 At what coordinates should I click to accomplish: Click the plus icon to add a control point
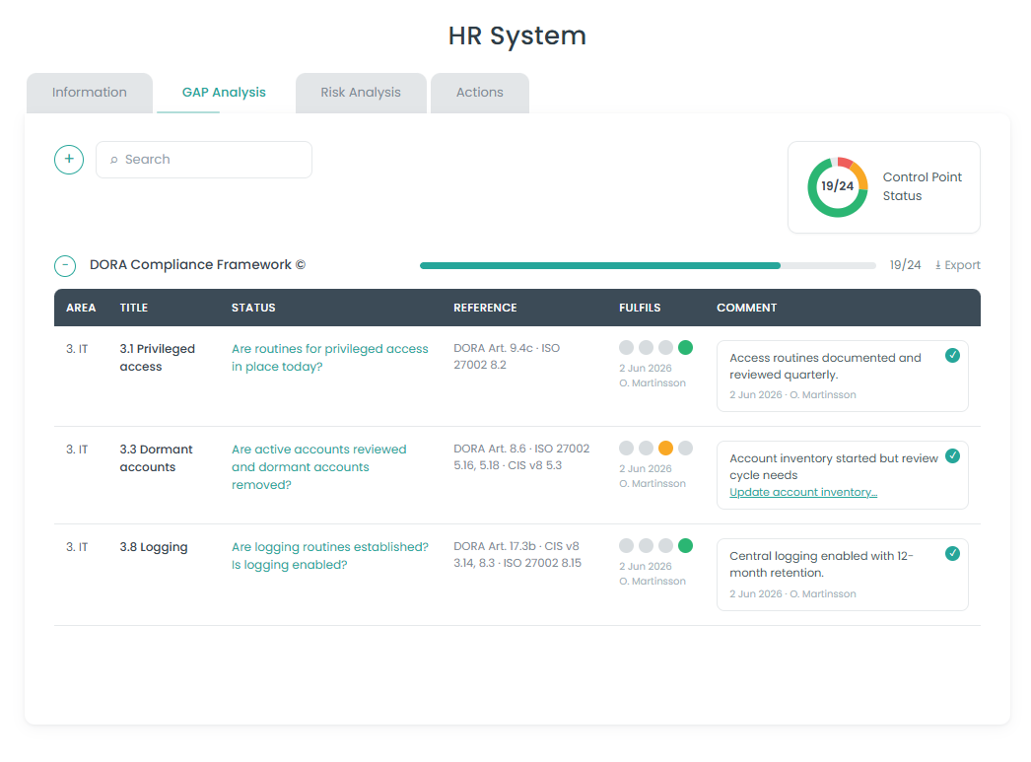[69, 160]
